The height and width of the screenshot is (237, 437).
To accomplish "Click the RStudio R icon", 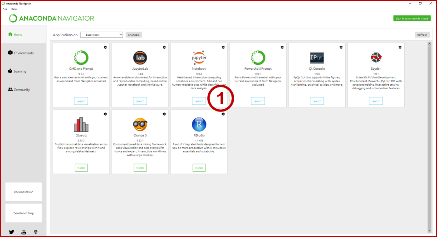I will point(199,124).
